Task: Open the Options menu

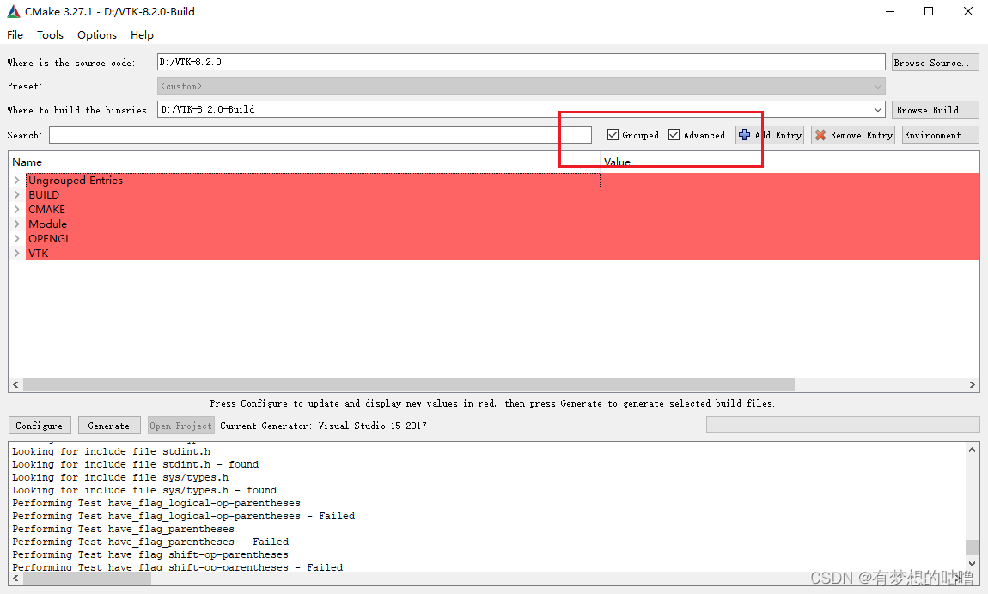Action: (96, 34)
